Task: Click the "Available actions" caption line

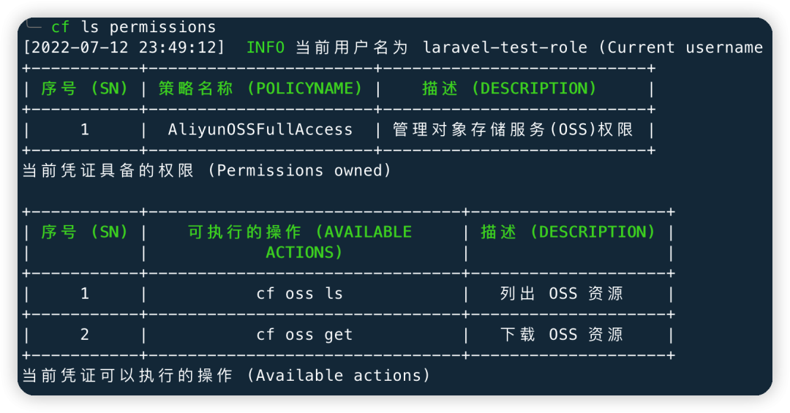Action: pos(226,376)
